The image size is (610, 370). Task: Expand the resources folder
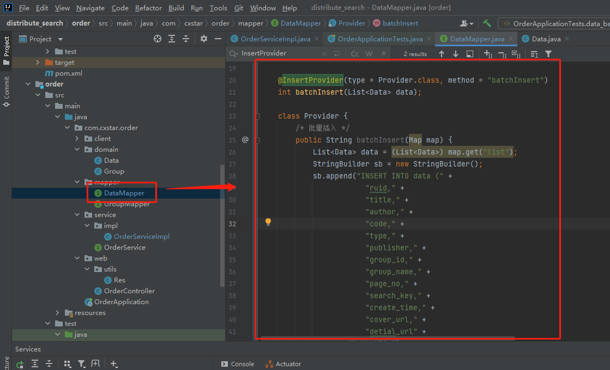(57, 312)
